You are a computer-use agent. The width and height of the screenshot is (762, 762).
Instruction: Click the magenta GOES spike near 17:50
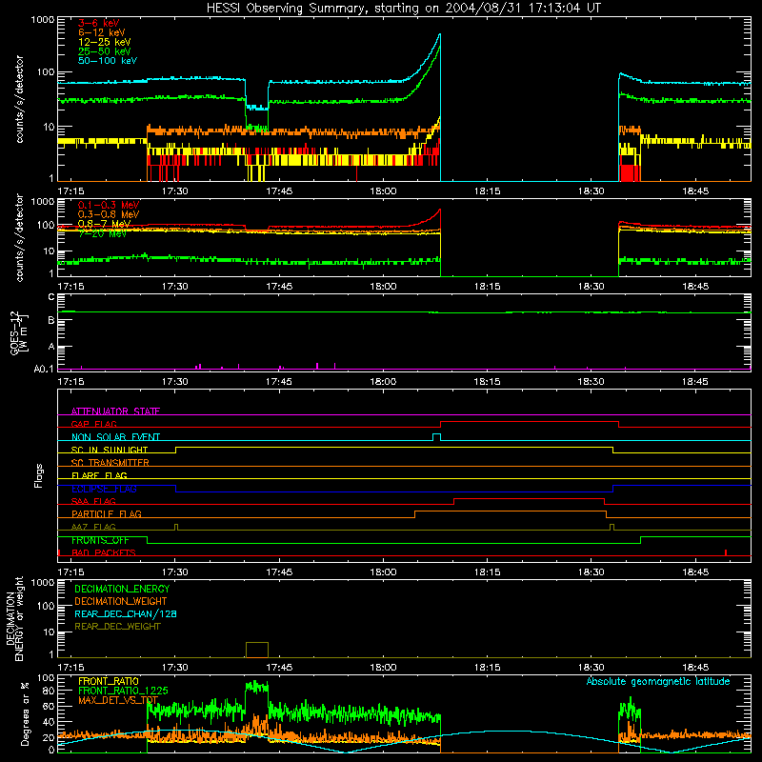tap(317, 366)
